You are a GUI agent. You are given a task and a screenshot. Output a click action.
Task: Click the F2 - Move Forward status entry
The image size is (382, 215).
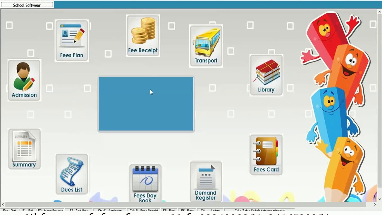point(50,211)
